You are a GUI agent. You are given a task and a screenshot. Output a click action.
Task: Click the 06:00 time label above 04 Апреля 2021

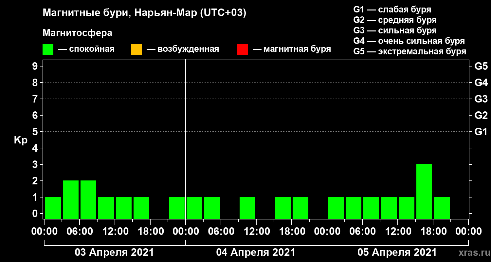[221, 232]
